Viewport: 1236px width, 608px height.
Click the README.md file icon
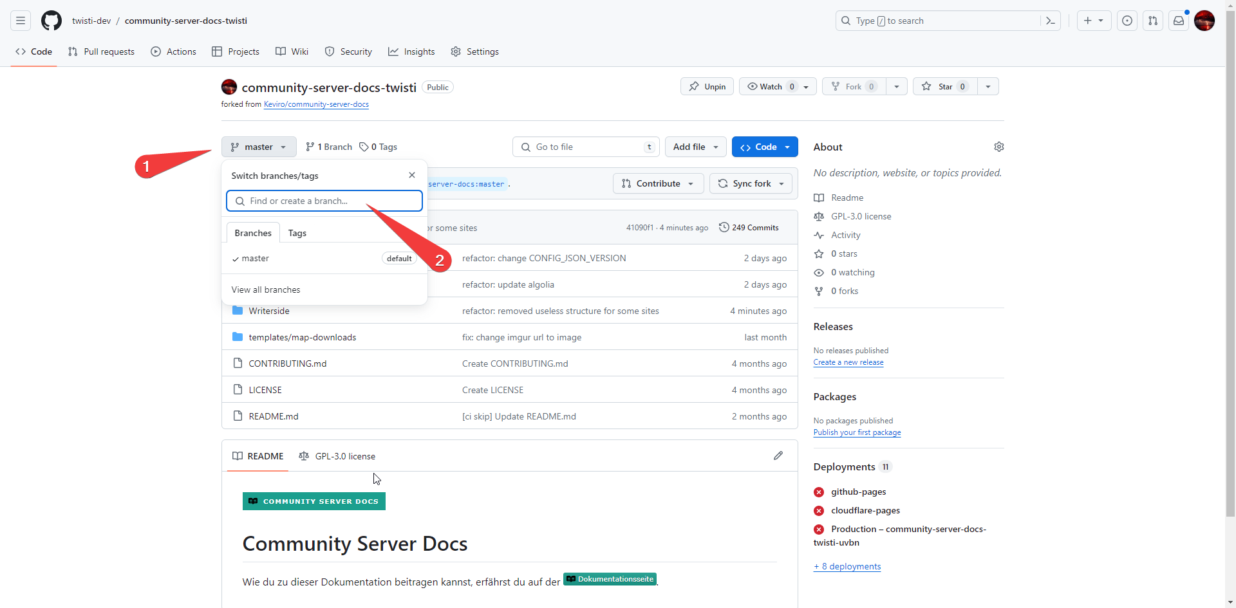point(238,416)
